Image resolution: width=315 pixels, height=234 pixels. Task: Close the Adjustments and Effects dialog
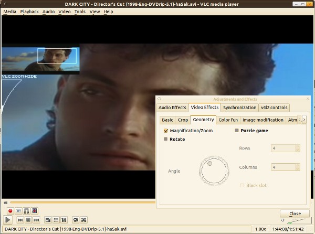[x=295, y=214]
